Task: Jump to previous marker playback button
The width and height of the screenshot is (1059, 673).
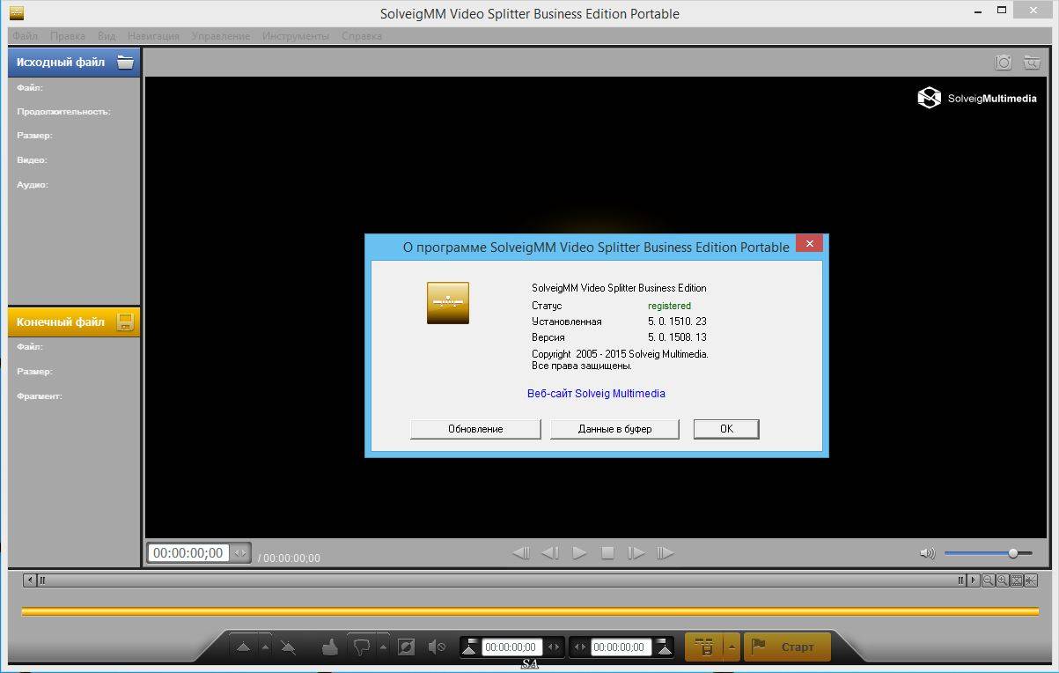Action: [x=521, y=553]
